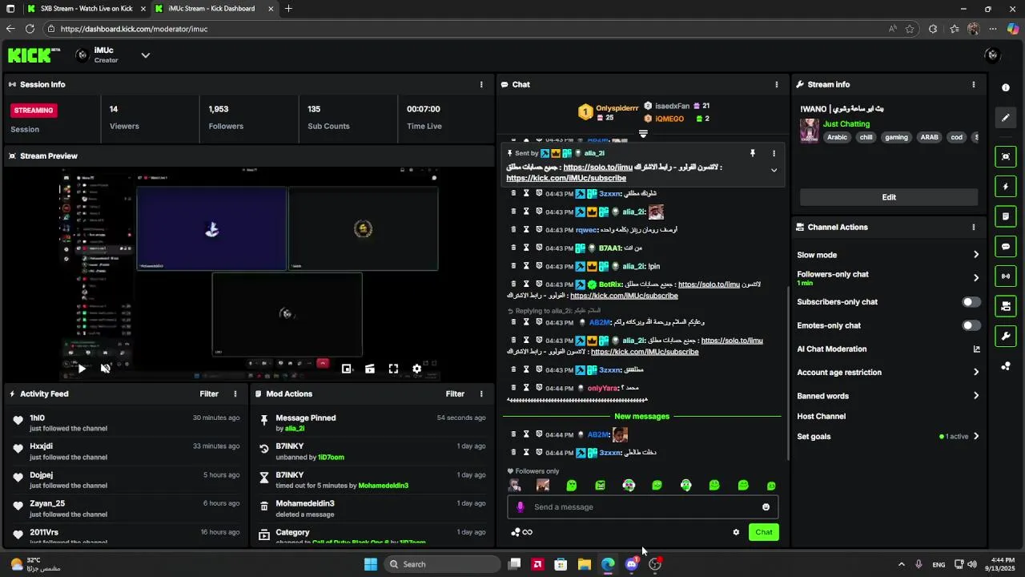
Task: Click the purple microphone icon in chat input
Action: point(521,506)
